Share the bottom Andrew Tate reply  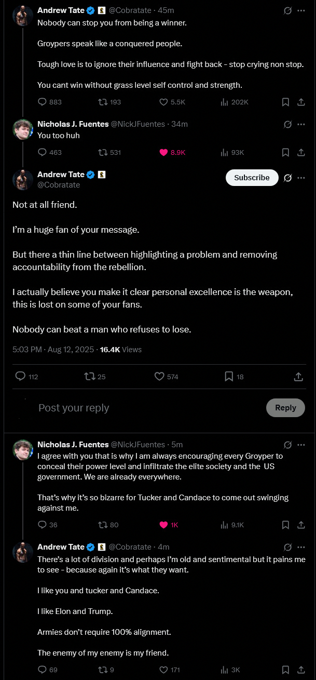(300, 670)
